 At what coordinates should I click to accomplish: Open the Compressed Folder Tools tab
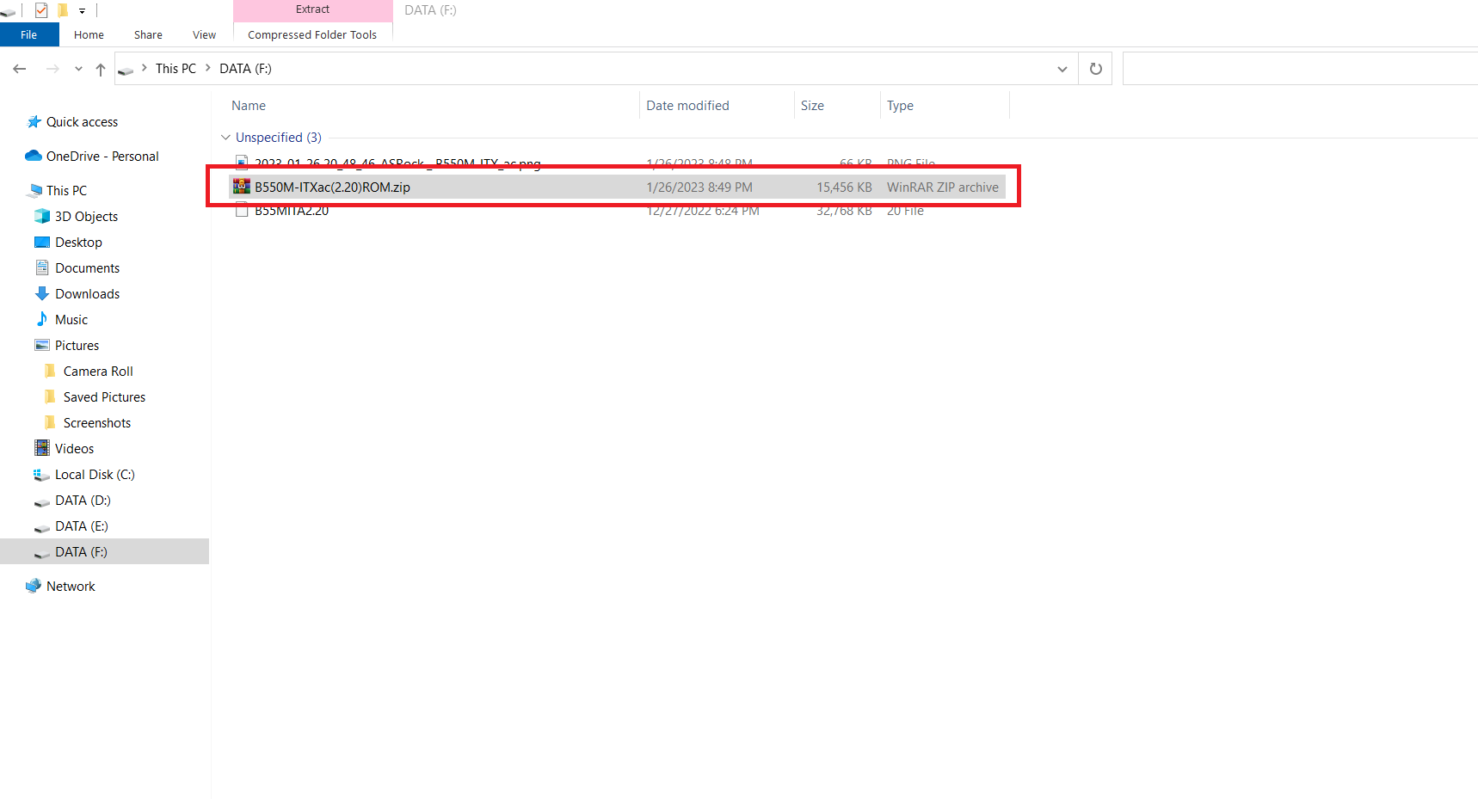312,34
